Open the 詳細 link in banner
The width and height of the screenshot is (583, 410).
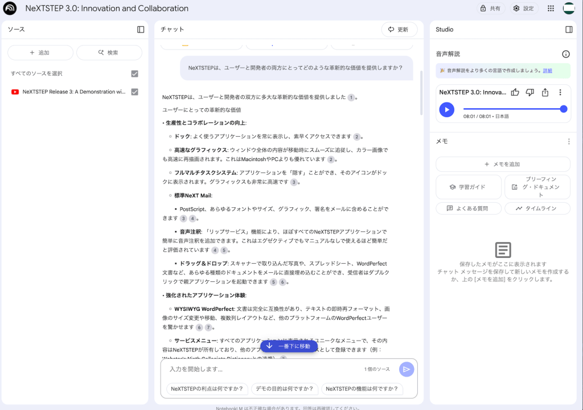[547, 71]
